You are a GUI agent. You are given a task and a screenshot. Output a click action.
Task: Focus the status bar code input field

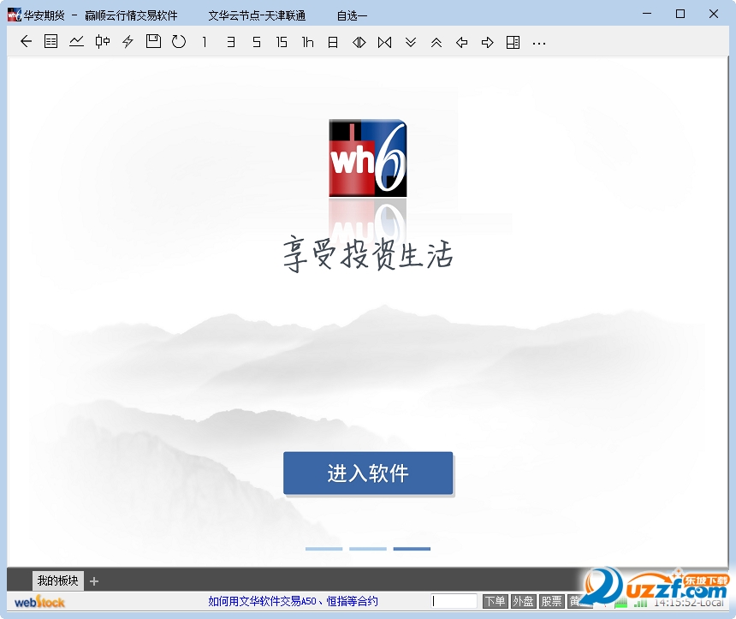(x=454, y=601)
